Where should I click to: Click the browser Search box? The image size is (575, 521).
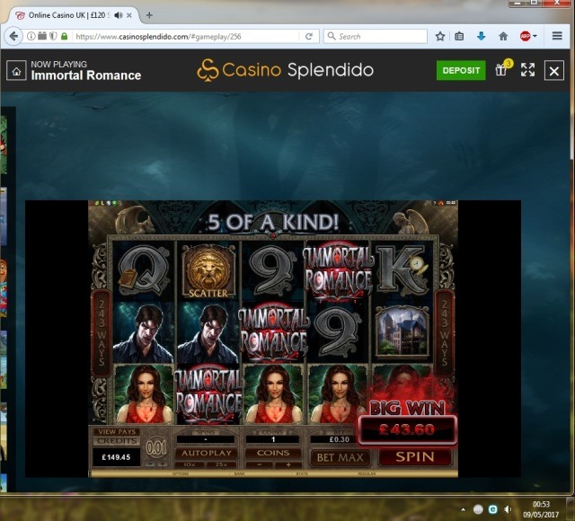tap(376, 36)
